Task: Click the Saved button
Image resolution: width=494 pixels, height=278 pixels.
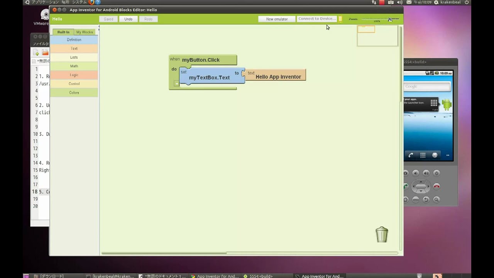Action: click(108, 19)
